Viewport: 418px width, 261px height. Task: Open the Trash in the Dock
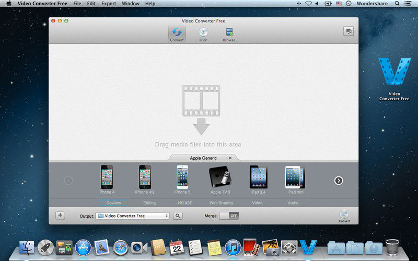[392, 247]
